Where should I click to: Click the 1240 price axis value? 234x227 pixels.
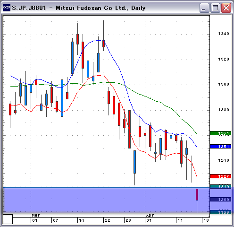click(x=224, y=160)
